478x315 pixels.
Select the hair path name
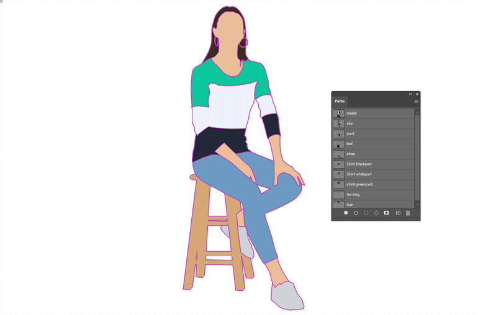pos(349,205)
